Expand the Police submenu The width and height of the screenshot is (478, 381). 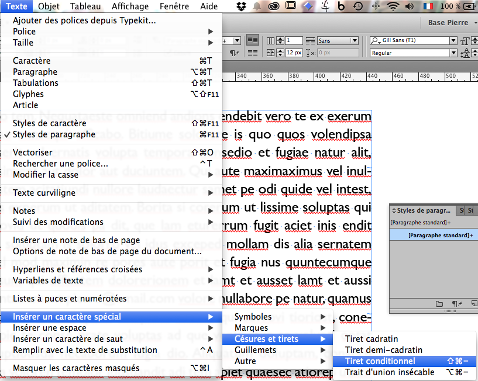pyautogui.click(x=111, y=32)
